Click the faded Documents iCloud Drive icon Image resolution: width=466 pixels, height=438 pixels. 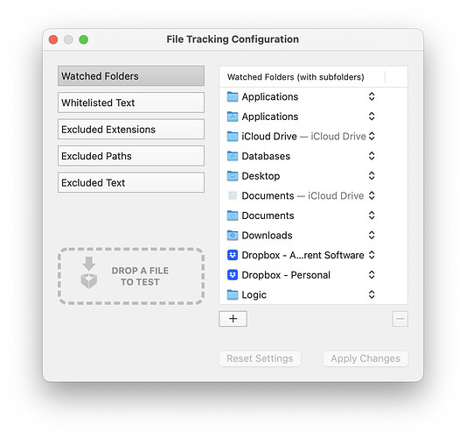click(x=233, y=195)
